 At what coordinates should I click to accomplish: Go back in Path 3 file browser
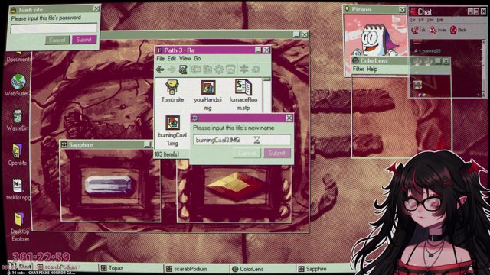[x=160, y=70]
